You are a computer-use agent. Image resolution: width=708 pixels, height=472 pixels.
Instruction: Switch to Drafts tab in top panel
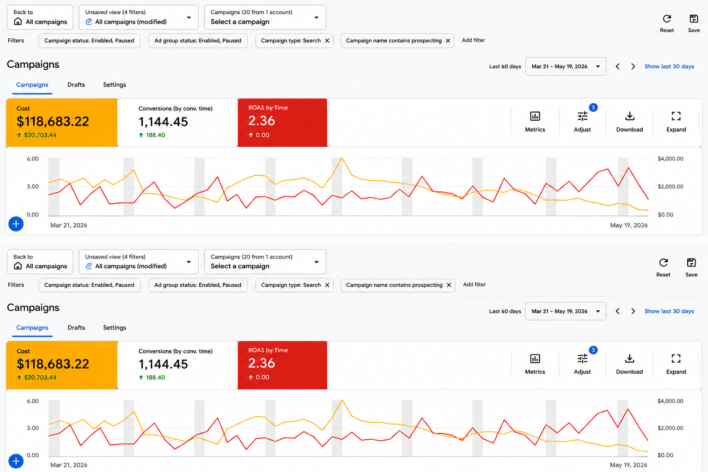coord(76,85)
